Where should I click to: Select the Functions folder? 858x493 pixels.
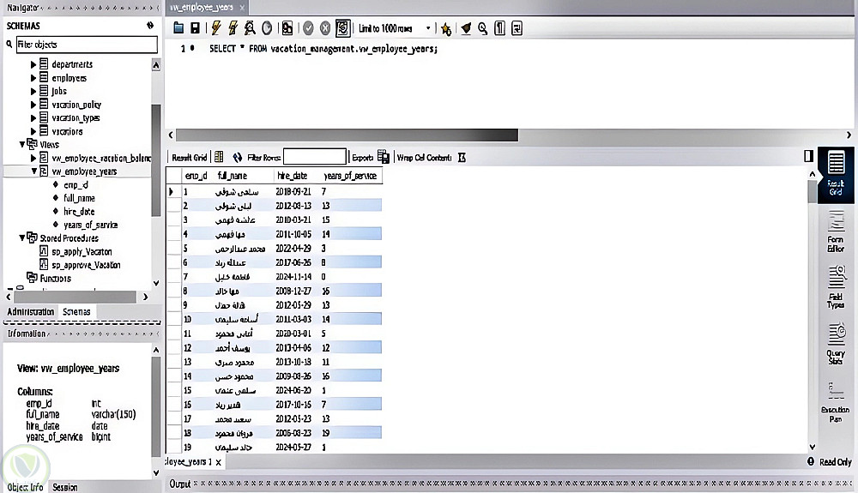pyautogui.click(x=55, y=278)
